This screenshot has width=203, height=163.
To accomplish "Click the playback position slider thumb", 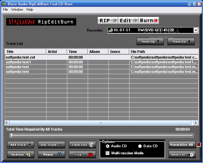I will (x=12, y=135).
